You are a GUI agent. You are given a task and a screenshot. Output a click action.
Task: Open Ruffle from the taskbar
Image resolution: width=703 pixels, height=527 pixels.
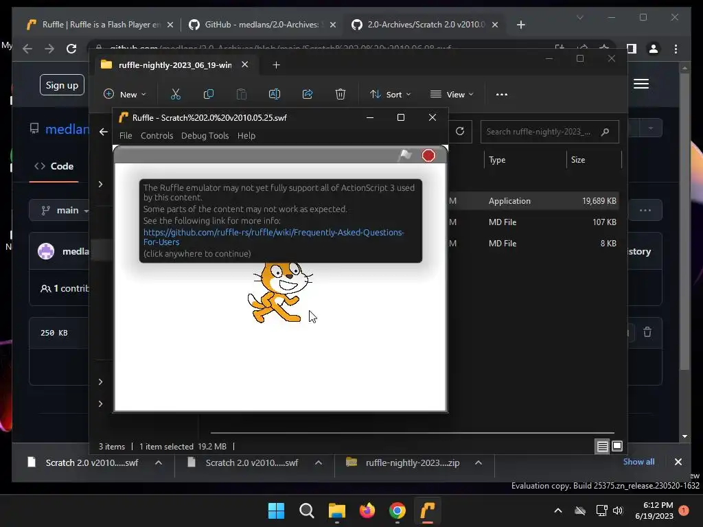pos(428,511)
